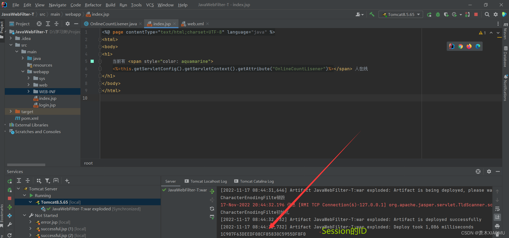Click the Filter icon in Services toolbar
The width and height of the screenshot is (509, 238).
(47, 181)
